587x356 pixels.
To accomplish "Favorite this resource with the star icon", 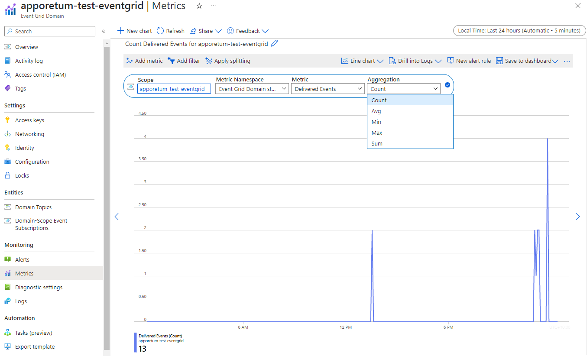I will tap(199, 6).
